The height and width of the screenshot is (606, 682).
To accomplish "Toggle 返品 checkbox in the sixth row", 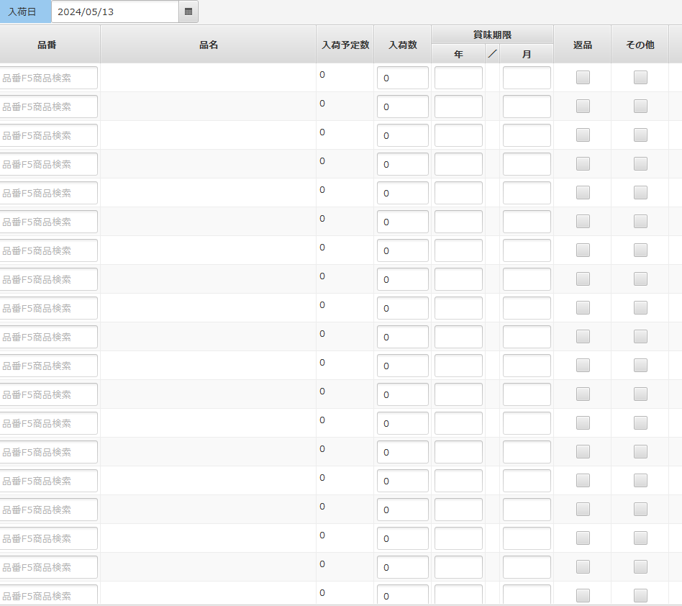I will click(583, 222).
